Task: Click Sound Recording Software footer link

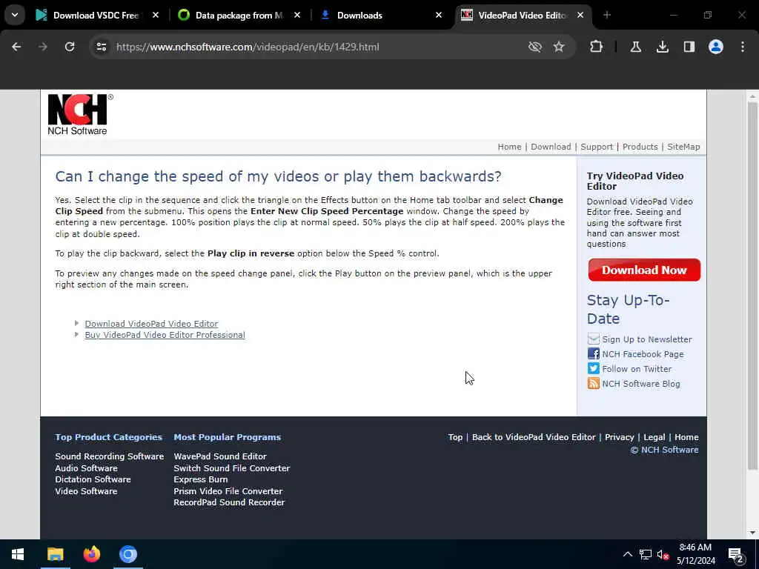Action: coord(110,456)
